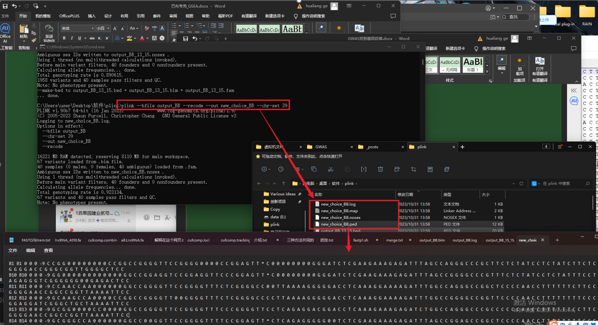Image resolution: width=598 pixels, height=325 pixels.
Task: Expand the Explorer address bar history dropdown
Action: (513, 183)
